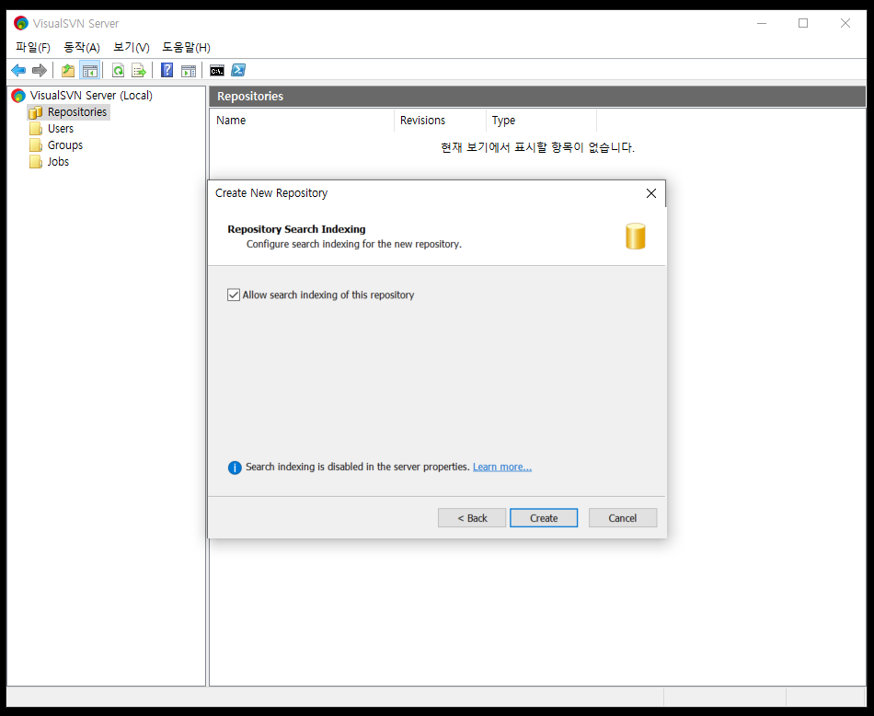Click the gray Forward arrow in toolbar

coord(40,70)
